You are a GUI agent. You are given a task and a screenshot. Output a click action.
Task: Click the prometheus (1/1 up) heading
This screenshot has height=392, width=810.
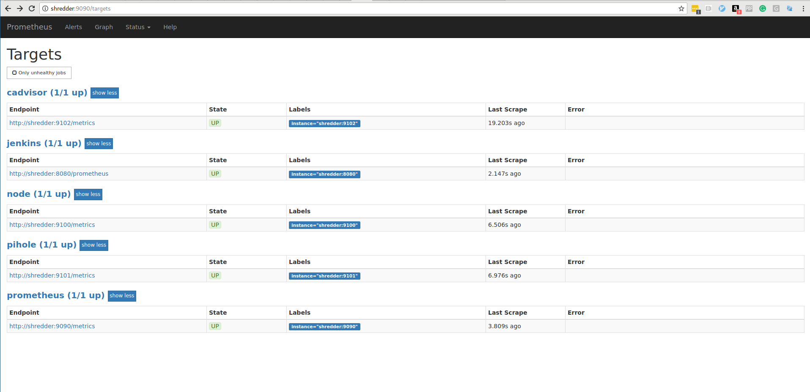coord(55,295)
